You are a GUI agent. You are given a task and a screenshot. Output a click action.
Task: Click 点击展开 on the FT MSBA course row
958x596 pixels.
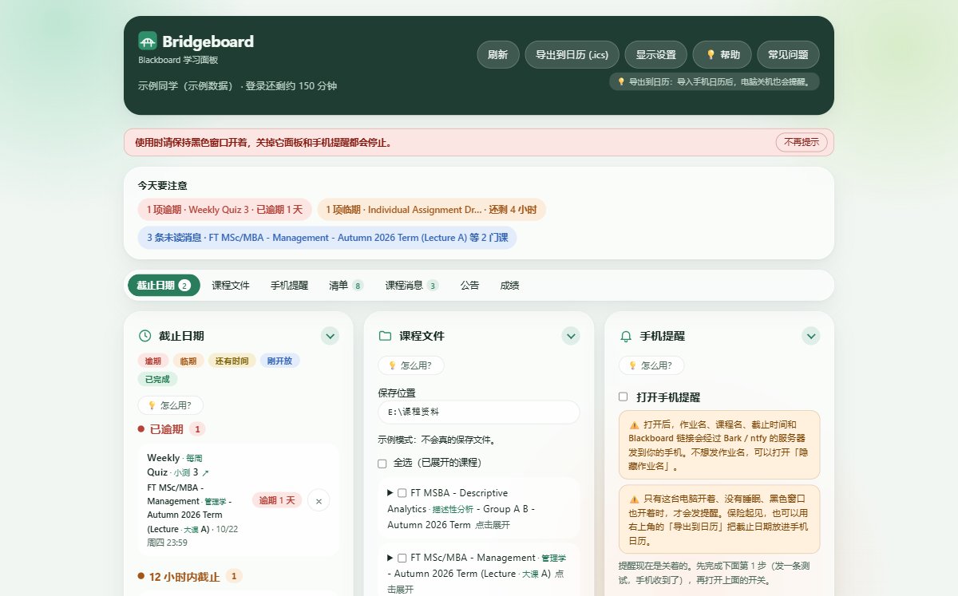coord(493,525)
